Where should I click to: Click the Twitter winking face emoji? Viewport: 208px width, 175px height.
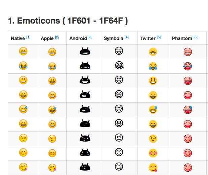(x=153, y=138)
